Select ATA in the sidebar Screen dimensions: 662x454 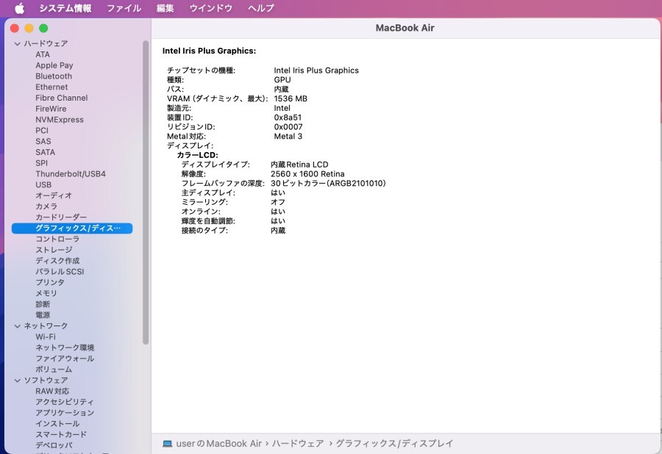[43, 54]
